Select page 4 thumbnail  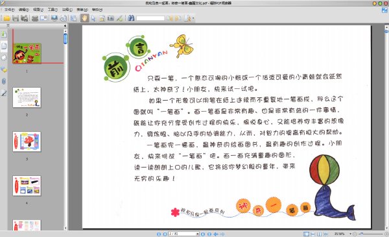(27, 186)
